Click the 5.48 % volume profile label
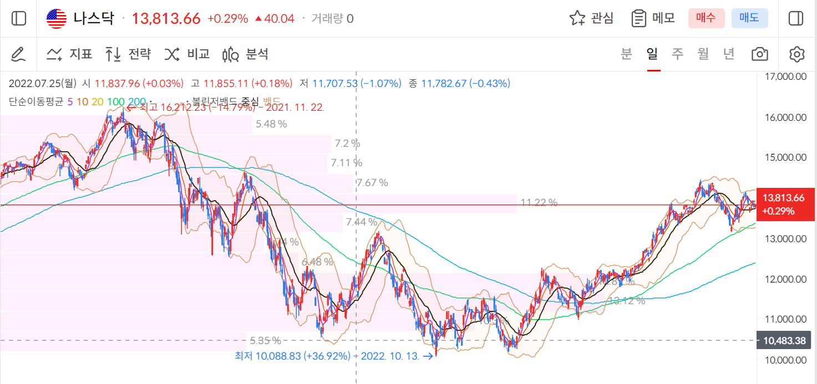Viewport: 817px width, 384px height. (271, 124)
